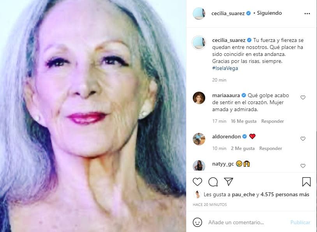Click 16 Me gusta on maria aura's comment
317x232 pixels.
click(243, 121)
